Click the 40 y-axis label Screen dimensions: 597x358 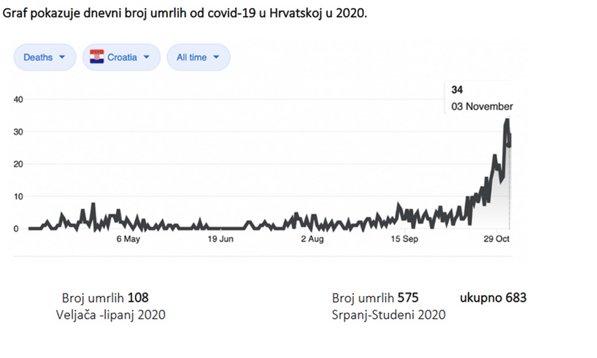[x=18, y=99]
